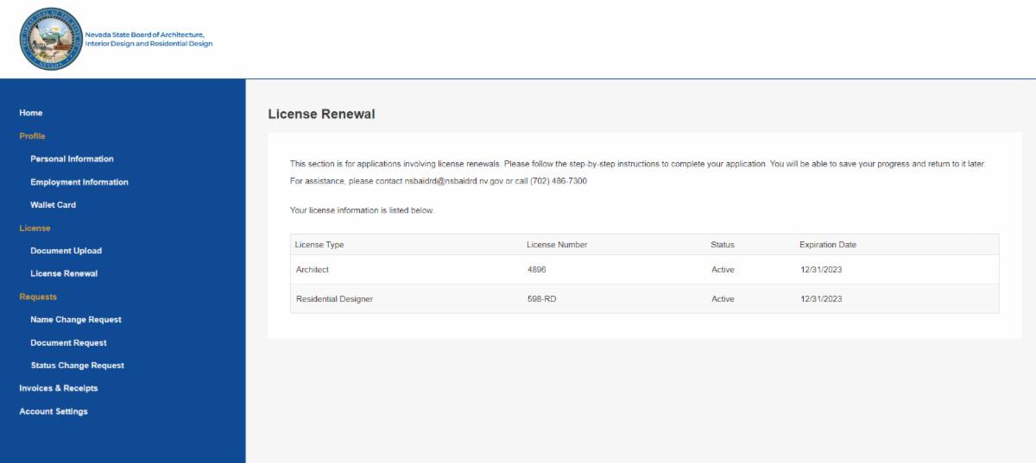The height and width of the screenshot is (463, 1036).
Task: Click expiration date in Architect row
Action: click(821, 270)
